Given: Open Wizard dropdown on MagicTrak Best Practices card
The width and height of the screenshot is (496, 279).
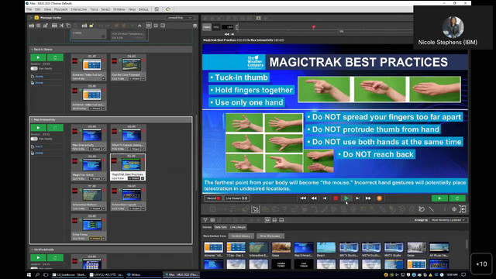Looking at the screenshot, I should pyautogui.click(x=134, y=178).
